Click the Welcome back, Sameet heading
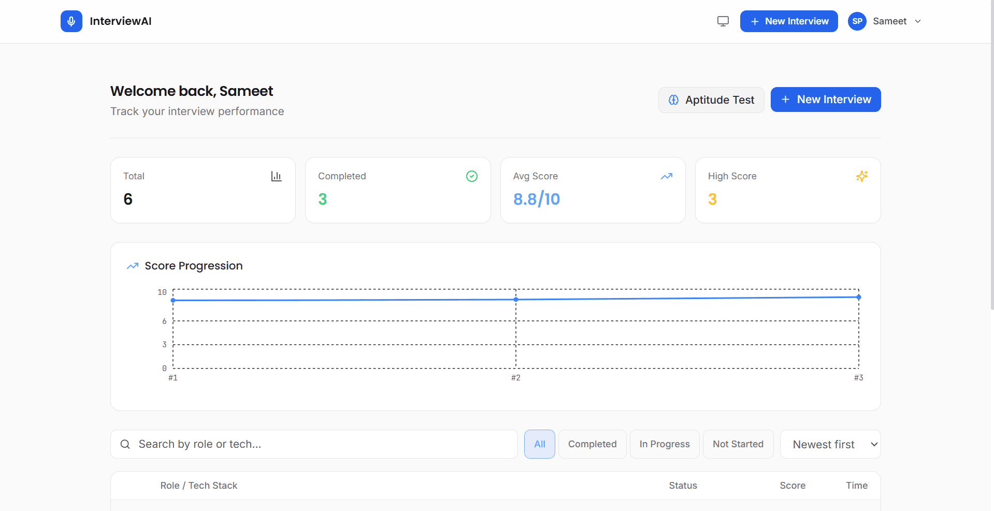 [x=192, y=91]
